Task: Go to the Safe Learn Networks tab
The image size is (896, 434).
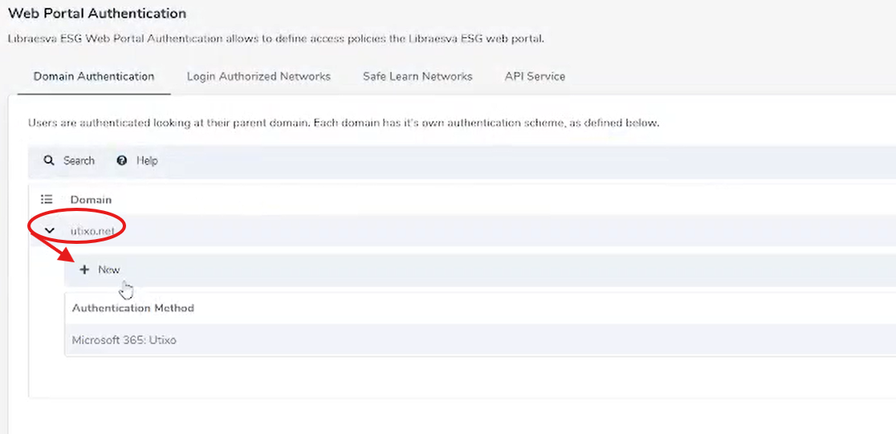Action: point(417,76)
